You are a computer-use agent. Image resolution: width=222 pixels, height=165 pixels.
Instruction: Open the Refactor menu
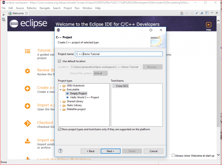32,8
